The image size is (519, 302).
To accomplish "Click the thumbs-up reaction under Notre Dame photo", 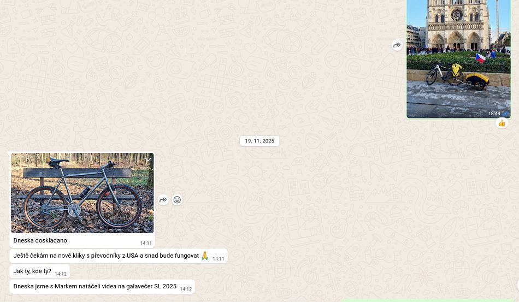I will [502, 123].
